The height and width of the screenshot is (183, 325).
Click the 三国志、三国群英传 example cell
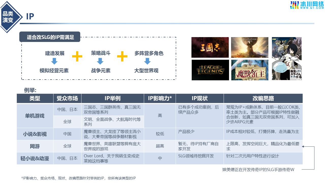112,110
